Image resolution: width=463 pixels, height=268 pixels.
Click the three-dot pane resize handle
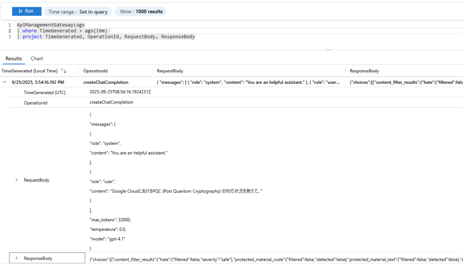329,50
